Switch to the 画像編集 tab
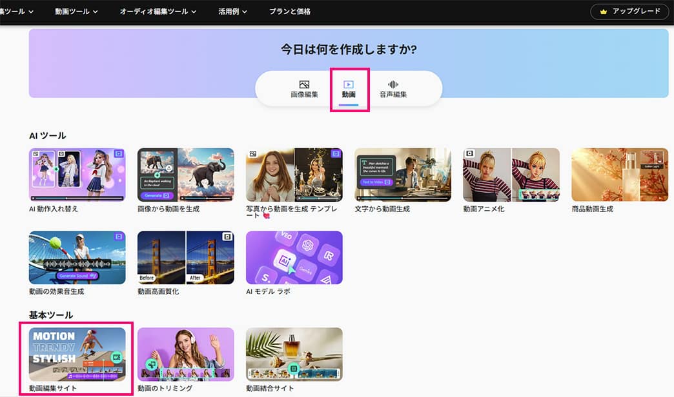This screenshot has height=397, width=674. (304, 90)
